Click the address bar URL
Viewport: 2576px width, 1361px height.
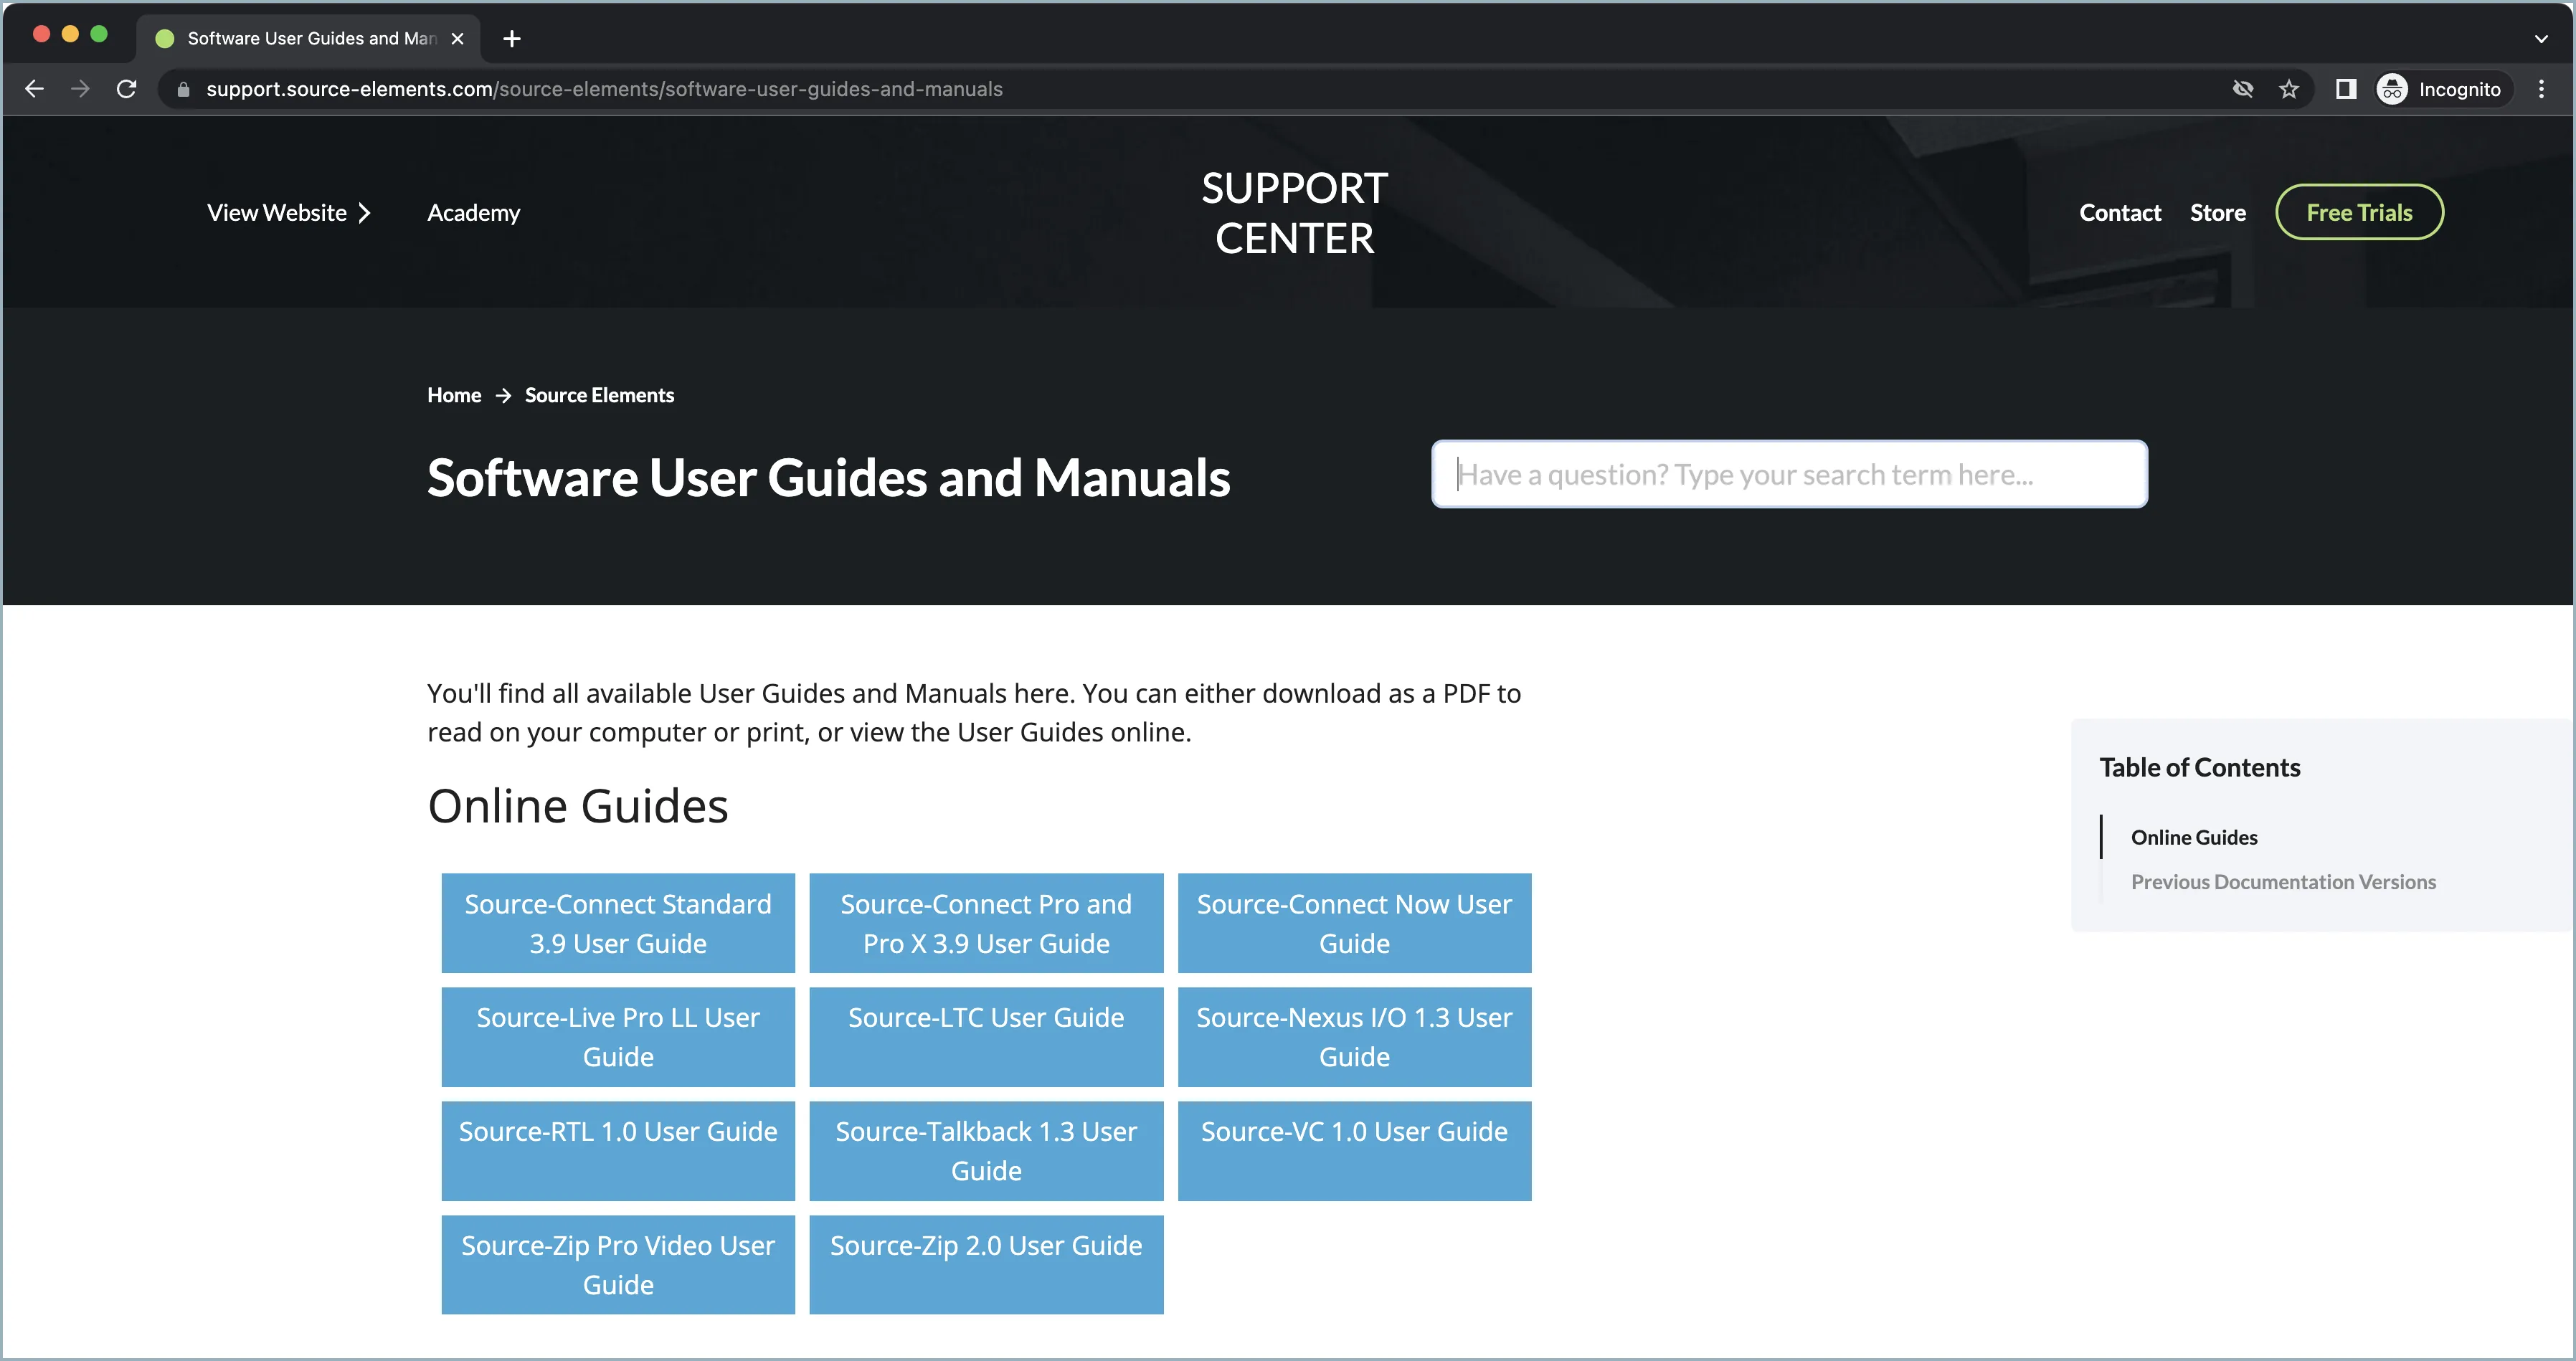[604, 89]
